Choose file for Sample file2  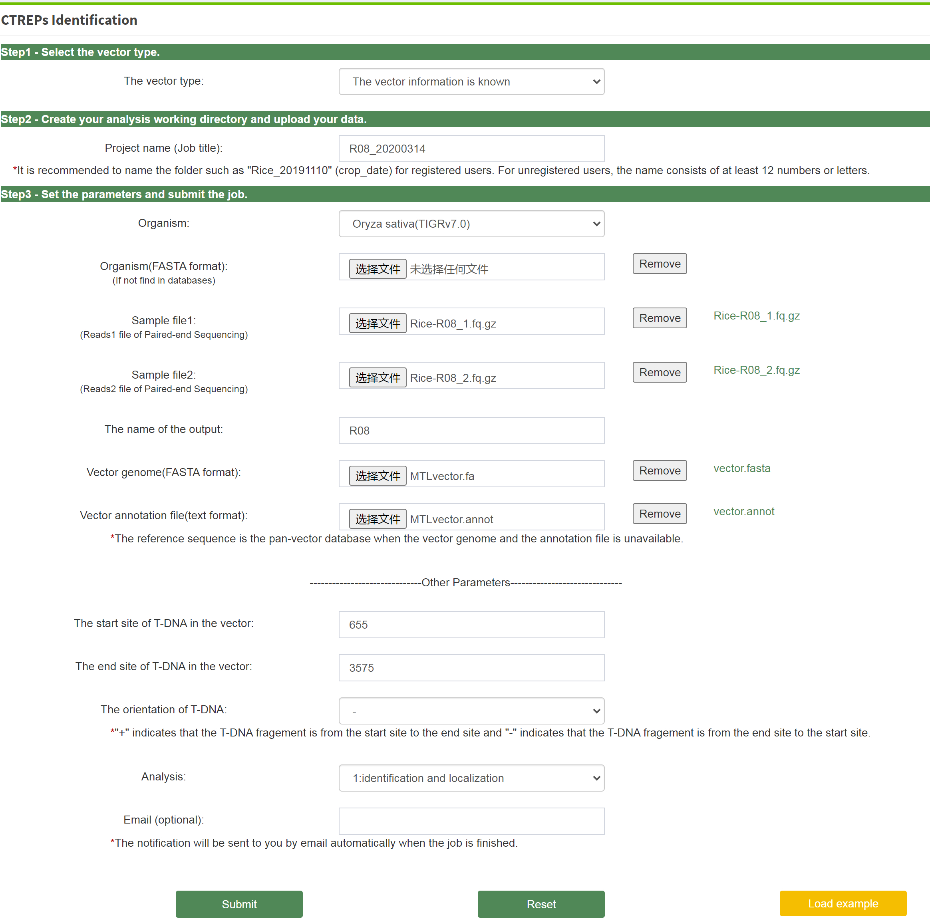378,378
